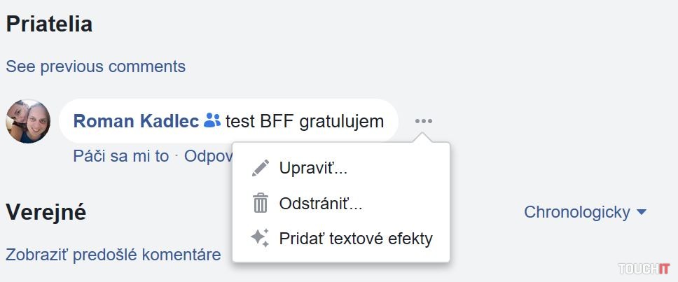
Task: Click the TOUCHIT watermark logo
Action: 644,269
